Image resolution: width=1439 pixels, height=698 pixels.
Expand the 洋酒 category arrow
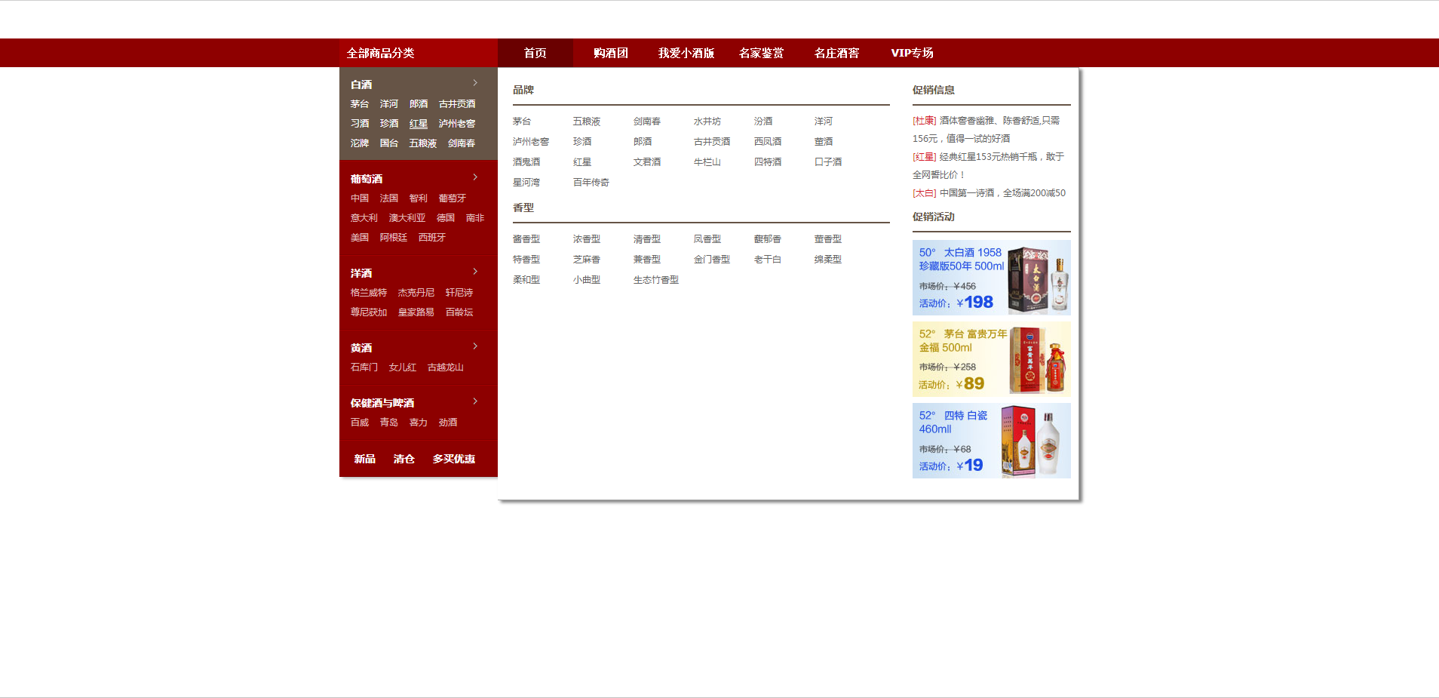click(x=475, y=272)
